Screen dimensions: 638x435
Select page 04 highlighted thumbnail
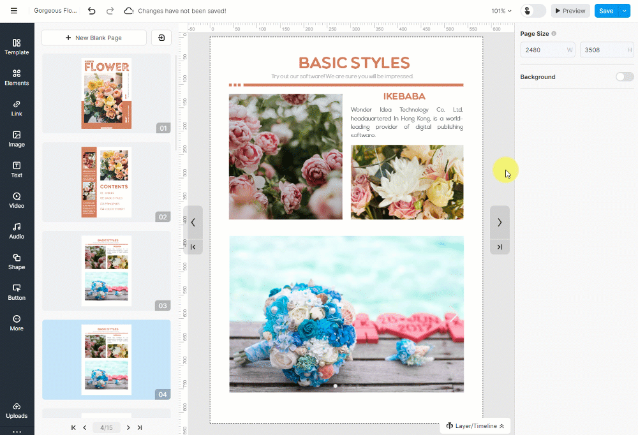point(106,359)
